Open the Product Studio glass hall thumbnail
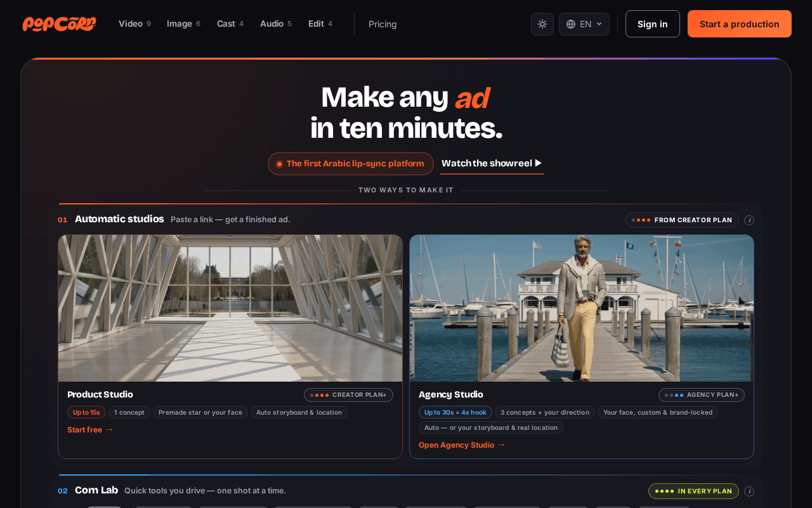This screenshot has height=508, width=812. click(230, 308)
